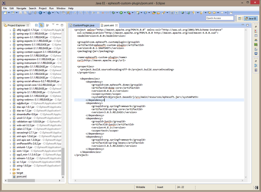This screenshot has height=192, width=261.
Task: Close the Project Explorer view tab
Action: pyautogui.click(x=28, y=25)
